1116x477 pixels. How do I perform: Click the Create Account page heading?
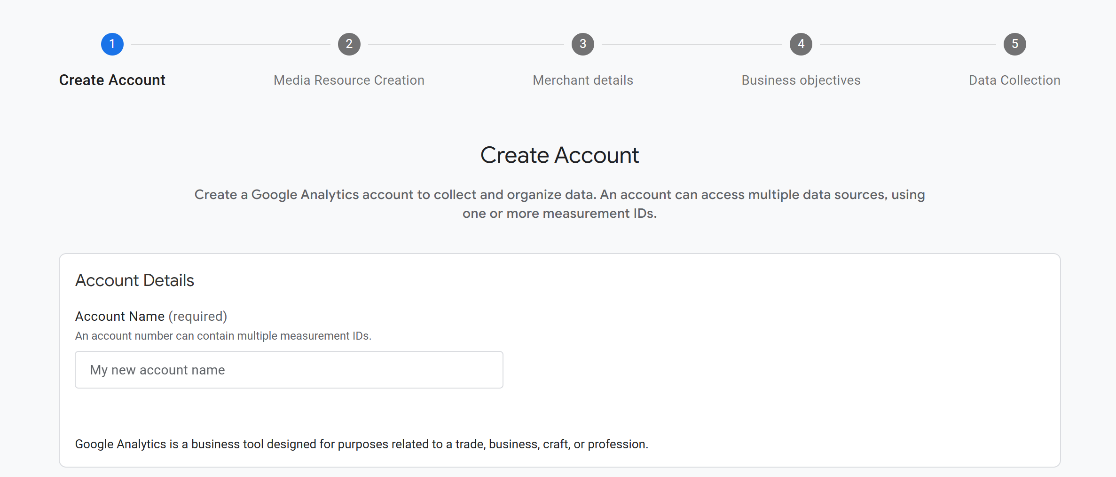point(559,155)
